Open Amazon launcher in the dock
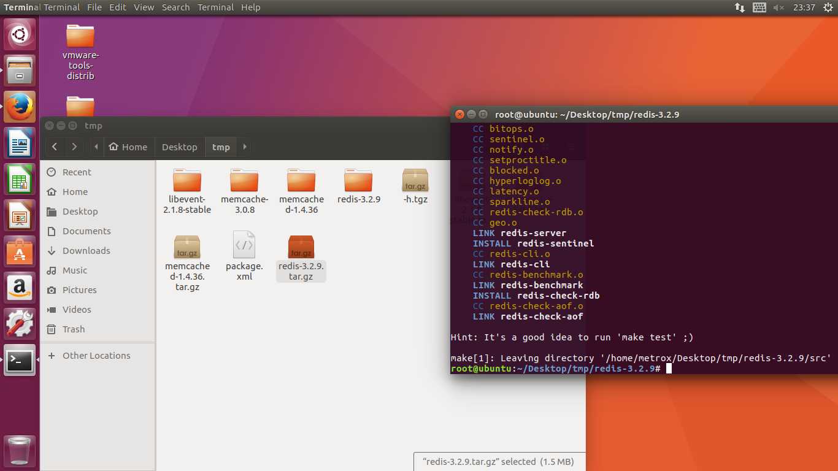The width and height of the screenshot is (838, 471). (x=20, y=288)
